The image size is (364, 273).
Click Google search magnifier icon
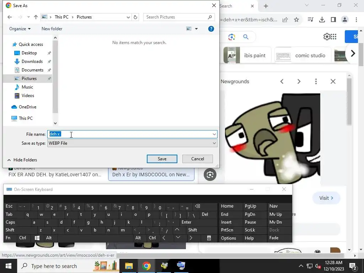246,37
